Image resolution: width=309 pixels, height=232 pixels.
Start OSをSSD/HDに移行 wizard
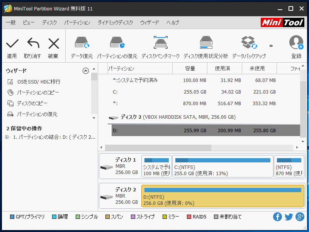[x=34, y=82]
